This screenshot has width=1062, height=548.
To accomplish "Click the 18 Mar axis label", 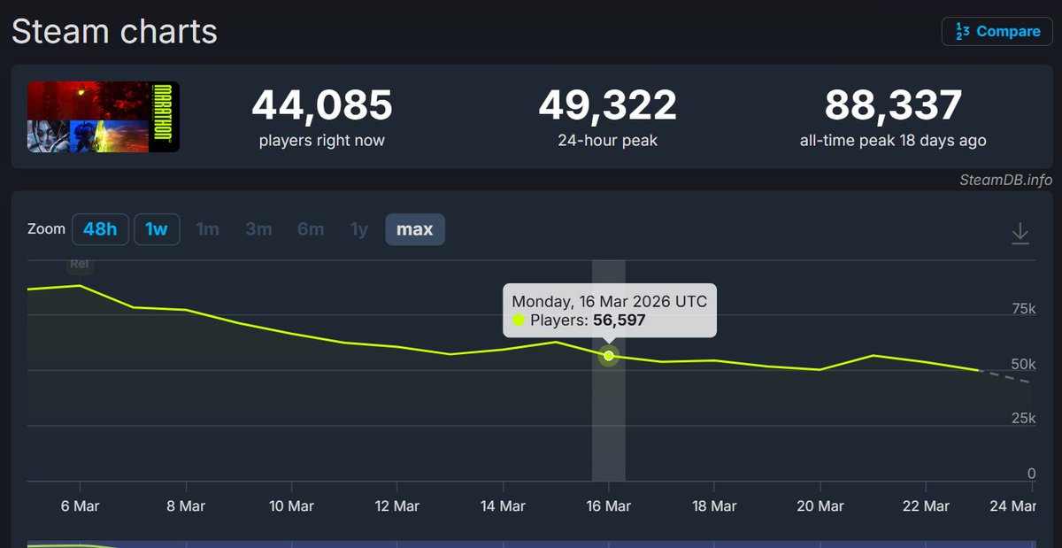I will click(713, 506).
